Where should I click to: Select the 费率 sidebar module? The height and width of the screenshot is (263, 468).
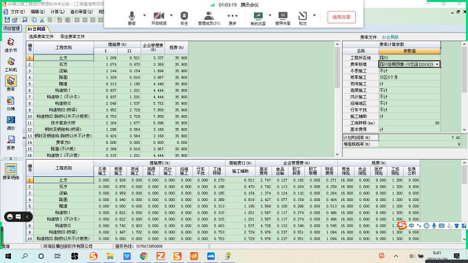point(11,84)
